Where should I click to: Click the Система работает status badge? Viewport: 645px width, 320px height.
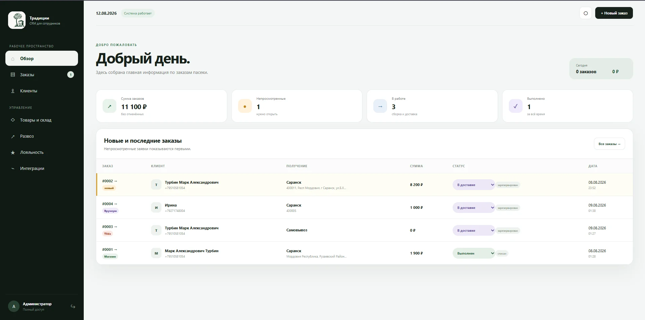[138, 13]
